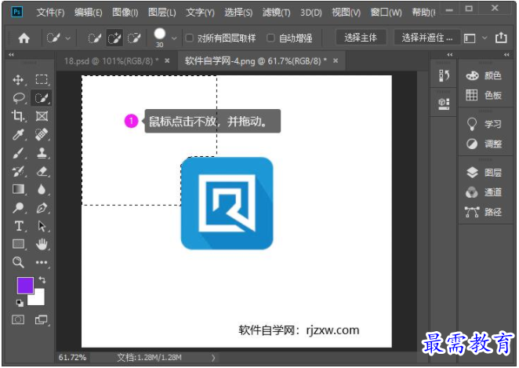Viewport: 519px width, 368px height.
Task: Expand the status bar info arrow
Action: pos(213,358)
